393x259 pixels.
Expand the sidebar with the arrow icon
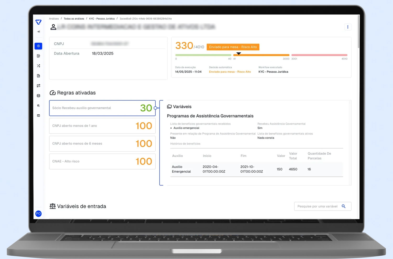(x=39, y=32)
